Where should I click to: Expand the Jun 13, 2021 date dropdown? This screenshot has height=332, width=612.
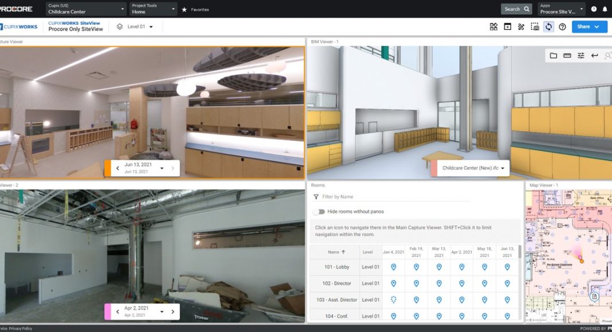[x=162, y=168]
